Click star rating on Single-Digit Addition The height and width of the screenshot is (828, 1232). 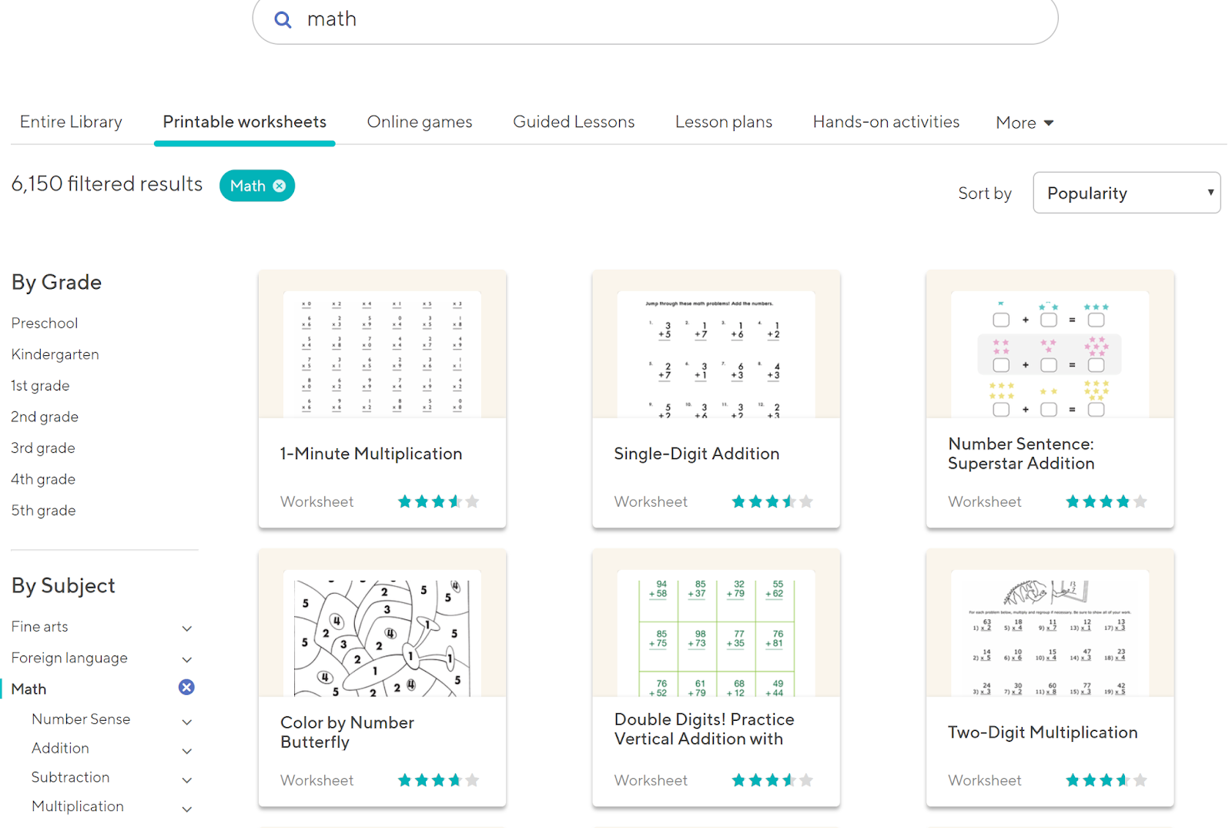[772, 501]
